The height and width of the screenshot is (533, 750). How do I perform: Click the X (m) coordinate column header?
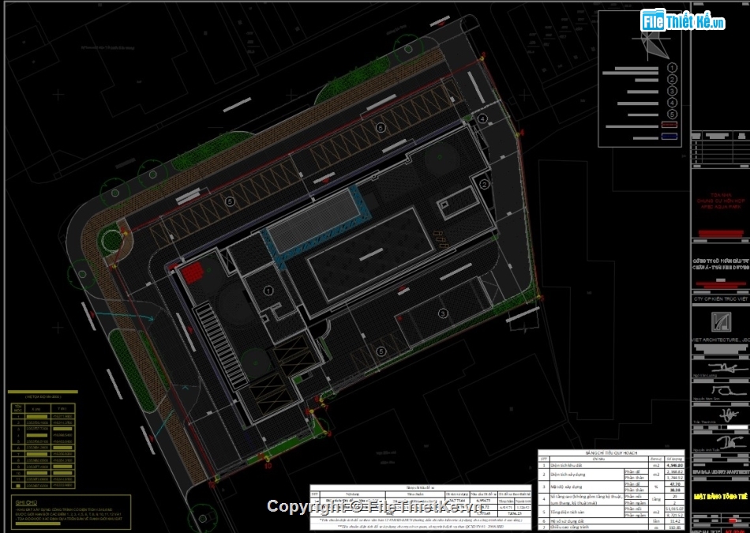[x=36, y=408]
